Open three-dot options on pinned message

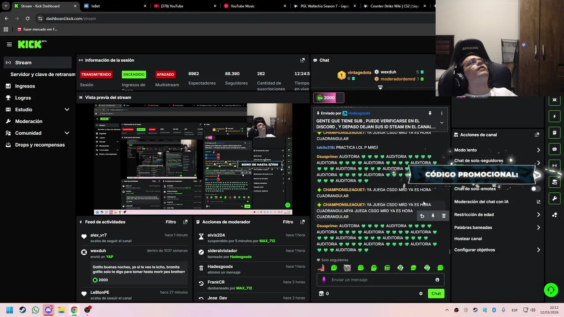442,114
